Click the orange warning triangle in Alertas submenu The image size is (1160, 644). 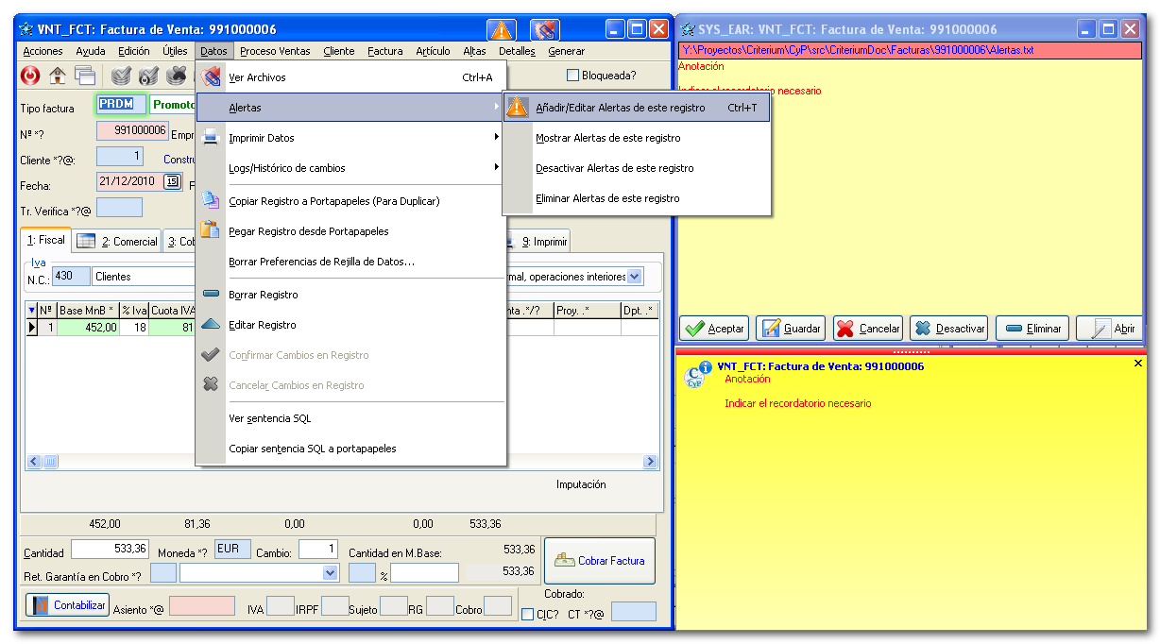(x=517, y=108)
